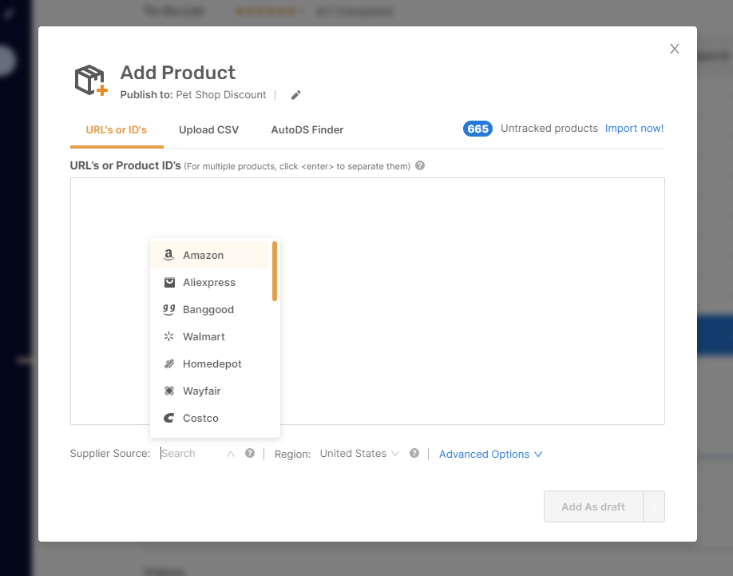
Task: Click the Publish to Pet Shop Discount text
Action: tap(193, 95)
